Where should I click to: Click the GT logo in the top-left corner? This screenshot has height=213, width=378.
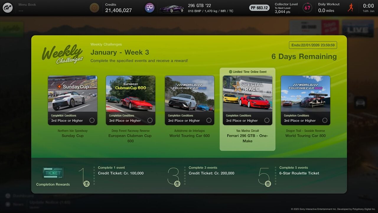tap(7, 7)
